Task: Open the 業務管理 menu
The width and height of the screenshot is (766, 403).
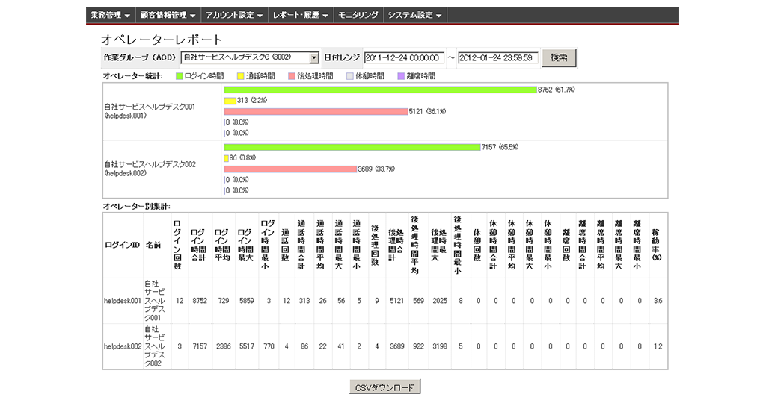Action: click(111, 15)
